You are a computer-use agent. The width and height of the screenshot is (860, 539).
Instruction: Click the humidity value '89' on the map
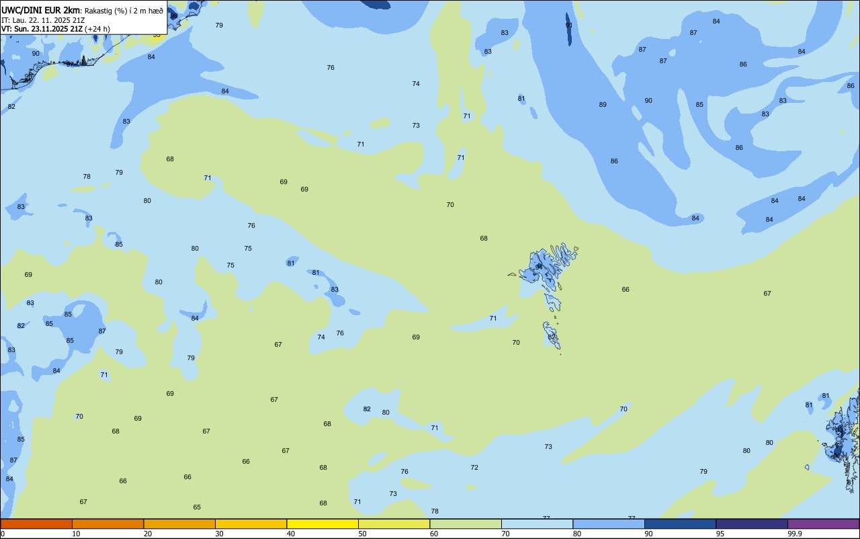click(603, 105)
